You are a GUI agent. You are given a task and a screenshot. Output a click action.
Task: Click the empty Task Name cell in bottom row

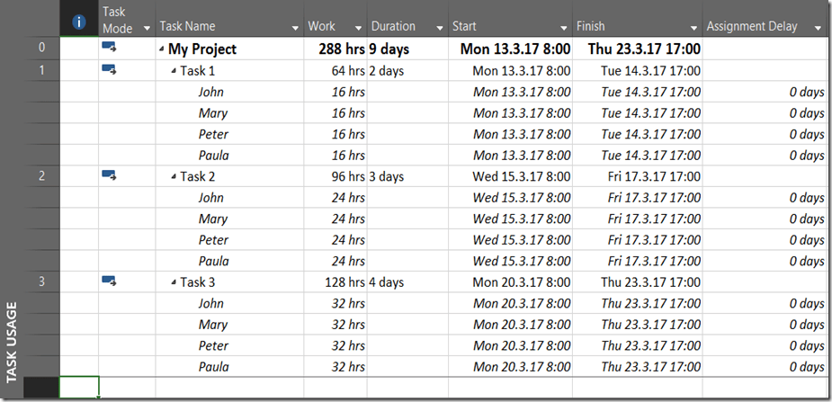point(228,388)
